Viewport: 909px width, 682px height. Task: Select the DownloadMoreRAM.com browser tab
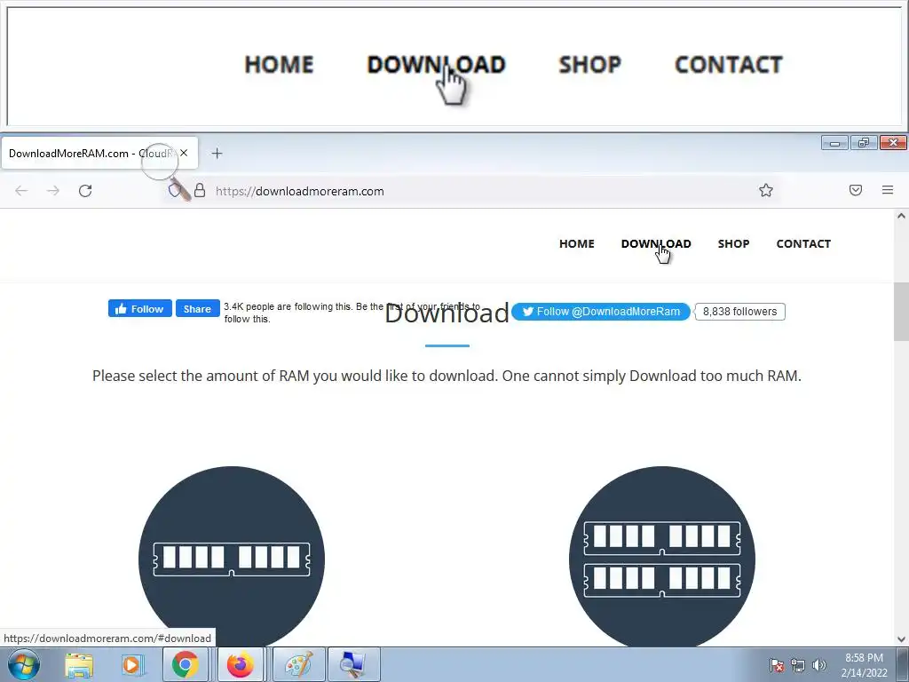click(99, 153)
